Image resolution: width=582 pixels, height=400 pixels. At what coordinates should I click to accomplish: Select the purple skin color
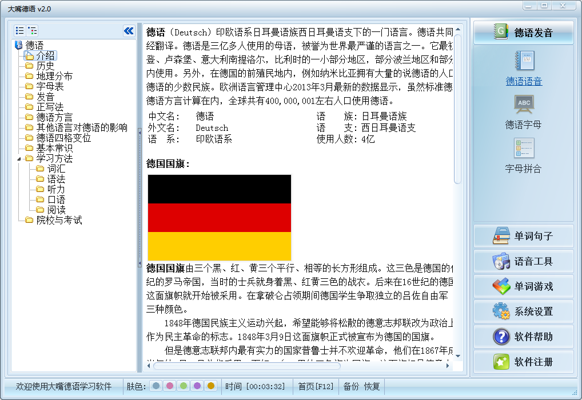[197, 386]
